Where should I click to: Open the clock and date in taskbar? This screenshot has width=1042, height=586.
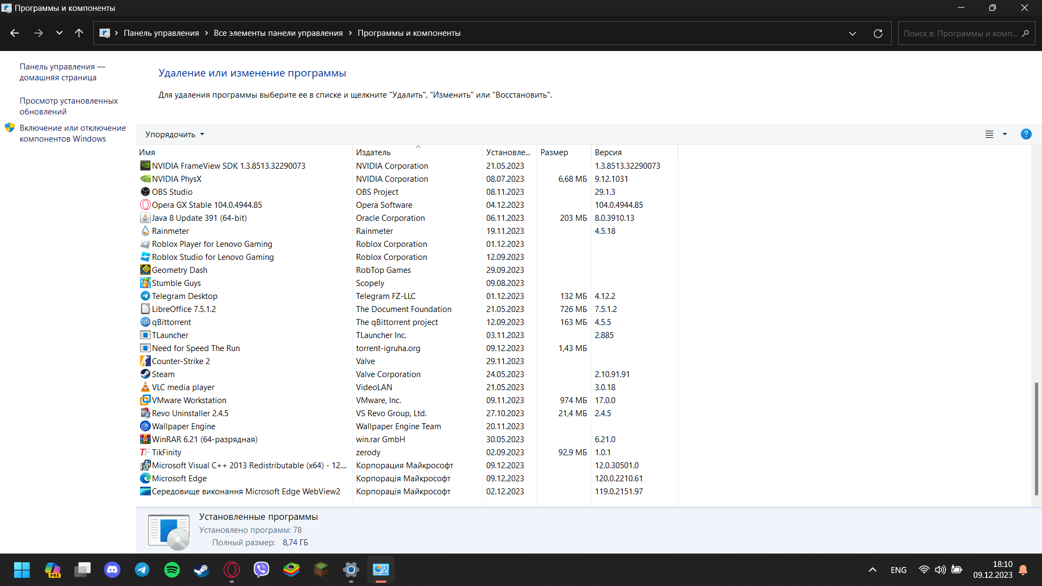[993, 570]
